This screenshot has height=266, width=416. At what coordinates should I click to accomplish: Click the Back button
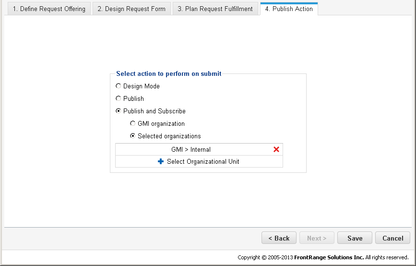pos(279,238)
